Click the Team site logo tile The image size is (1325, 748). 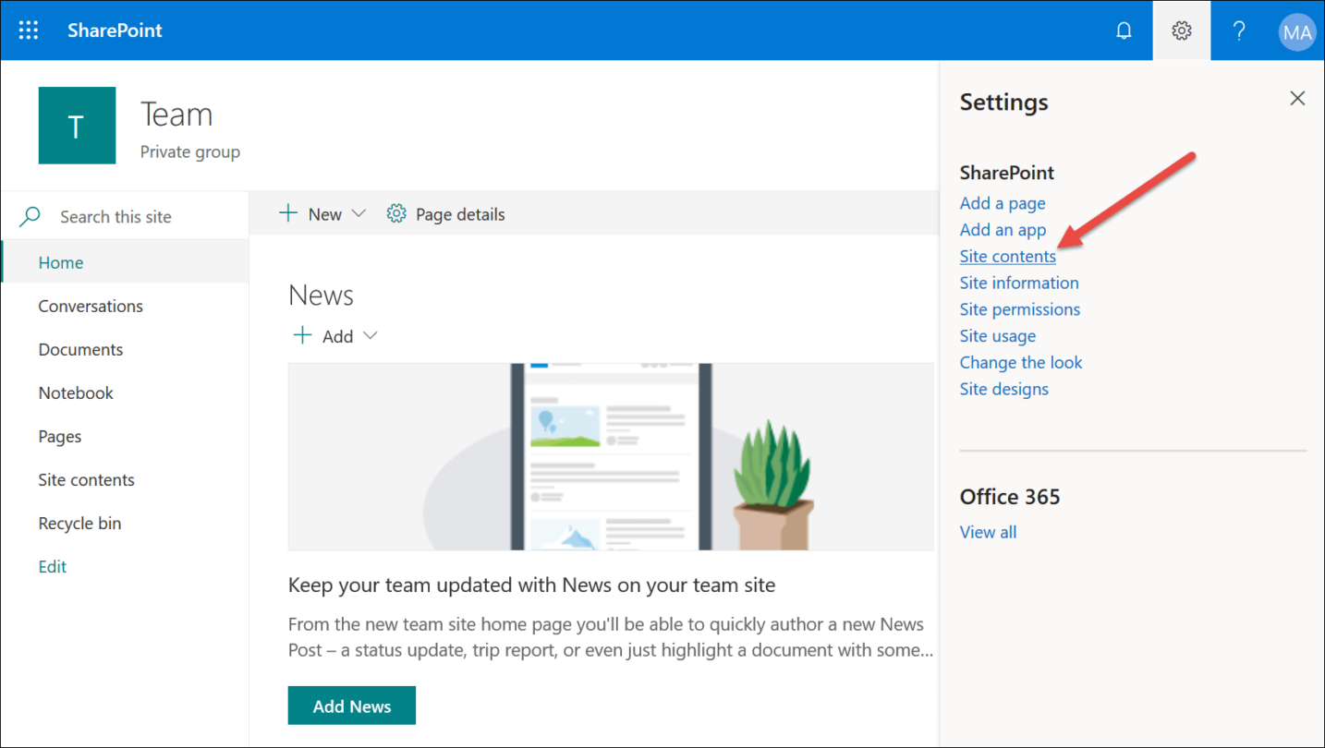(77, 126)
